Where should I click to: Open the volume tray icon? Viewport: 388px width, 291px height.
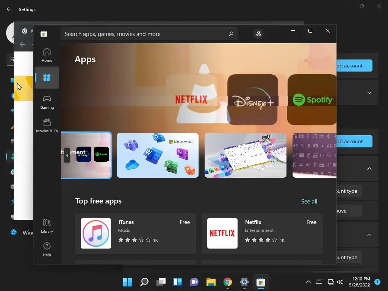[341, 282]
